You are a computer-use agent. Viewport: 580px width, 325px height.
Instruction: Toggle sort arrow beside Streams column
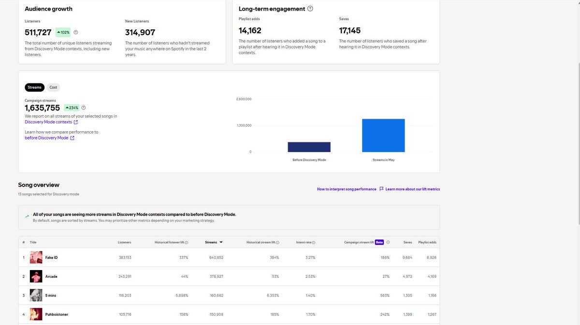coord(221,243)
